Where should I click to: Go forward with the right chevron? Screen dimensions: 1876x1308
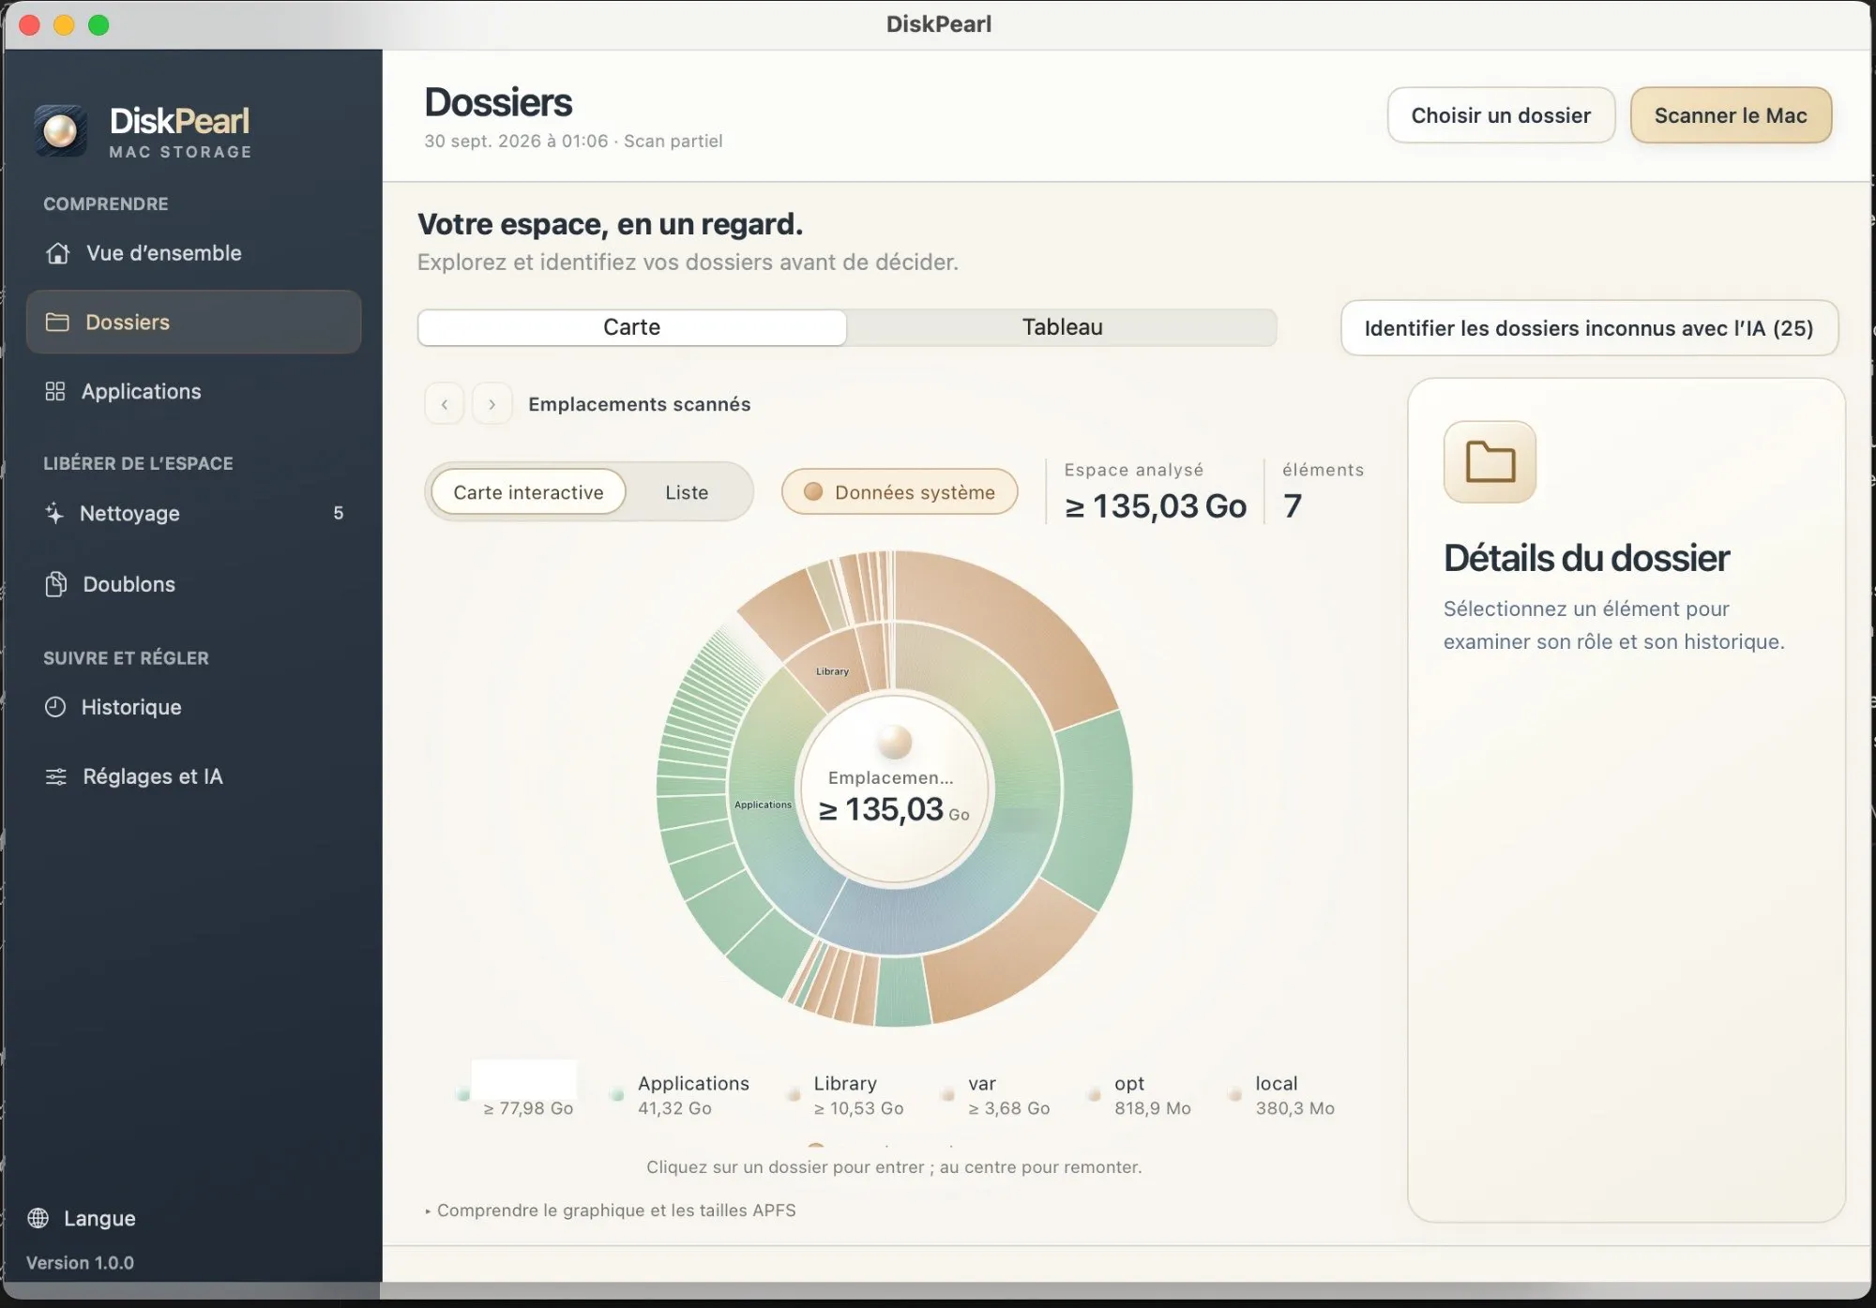pyautogui.click(x=492, y=404)
